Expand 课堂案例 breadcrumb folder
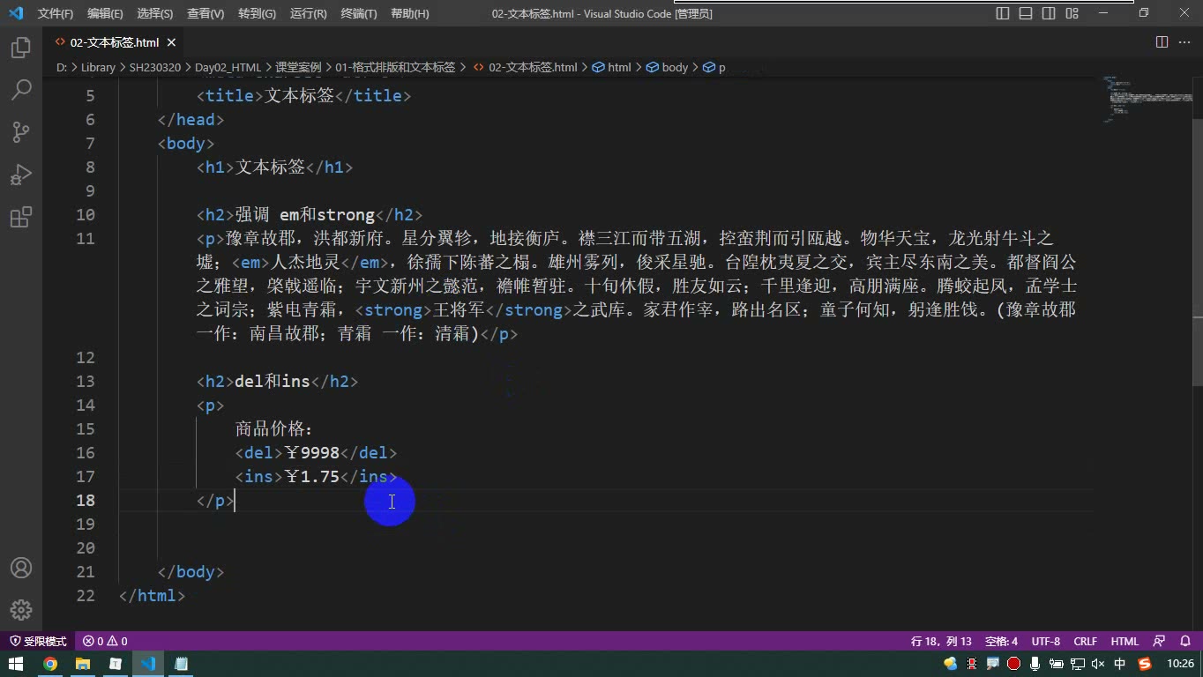This screenshot has height=677, width=1203. coord(298,67)
